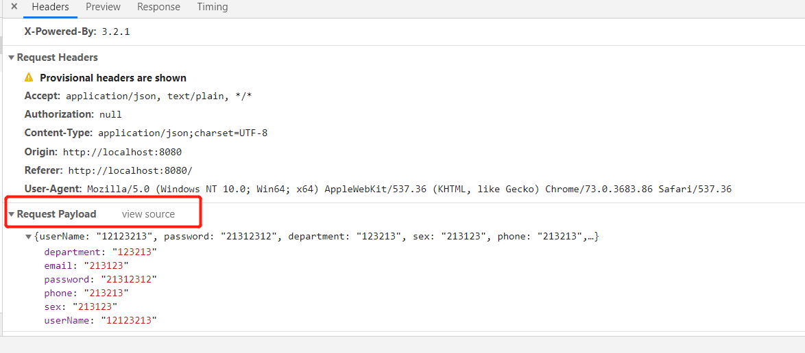Select the email payload entry

click(86, 265)
